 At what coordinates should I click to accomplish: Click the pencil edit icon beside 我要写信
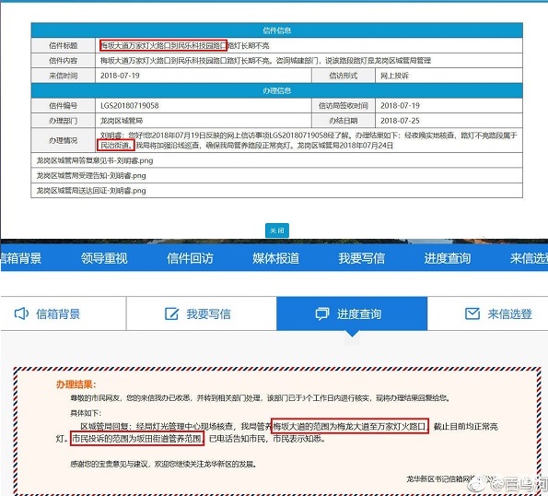click(x=171, y=313)
